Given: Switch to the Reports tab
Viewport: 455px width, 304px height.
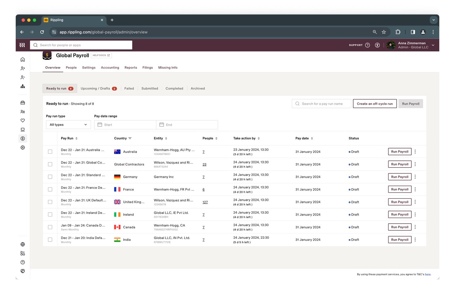Looking at the screenshot, I should [x=131, y=67].
